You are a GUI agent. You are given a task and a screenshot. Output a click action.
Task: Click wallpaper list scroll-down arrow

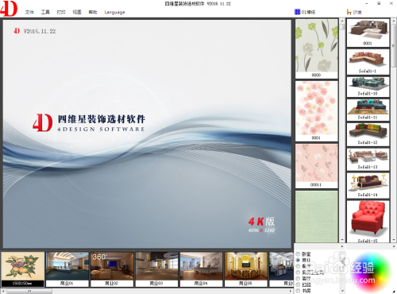click(x=342, y=240)
